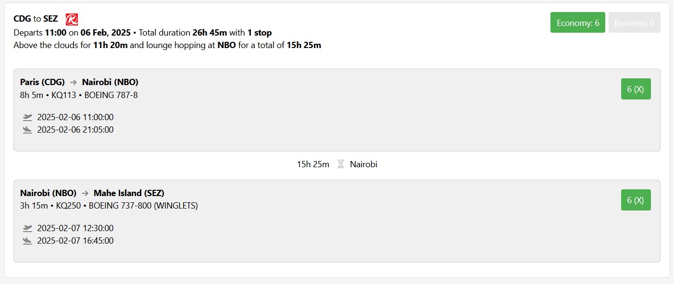
Task: Select the Economy: 6 cabin button
Action: click(577, 23)
